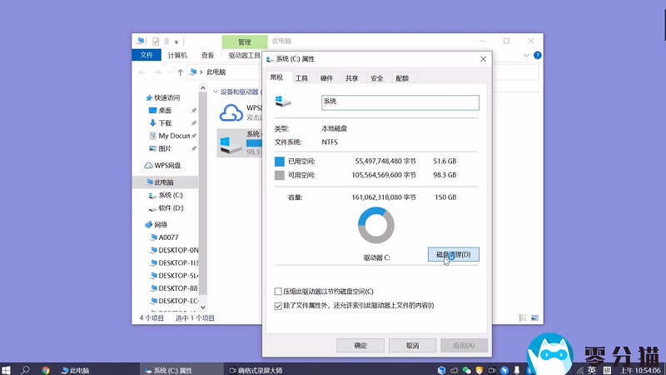Enable the compress this drive checkbox
This screenshot has height=375, width=666.
coord(279,292)
